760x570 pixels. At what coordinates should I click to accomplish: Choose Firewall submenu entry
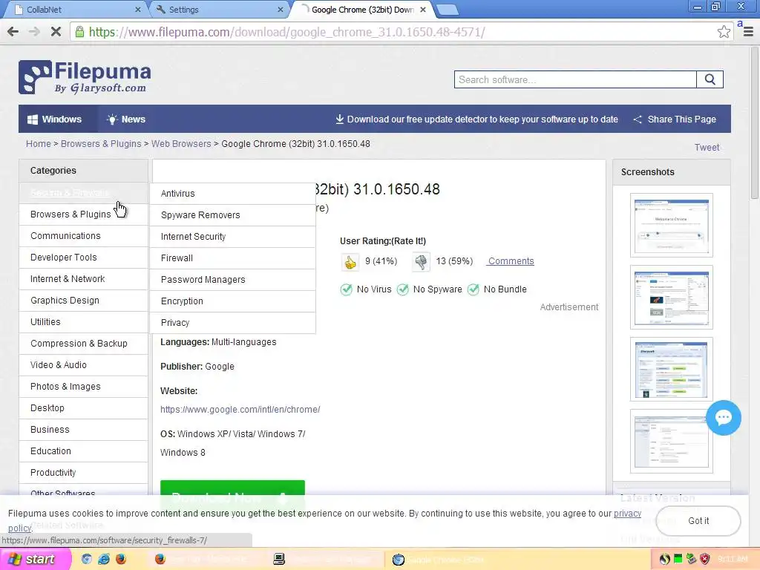[232, 258]
